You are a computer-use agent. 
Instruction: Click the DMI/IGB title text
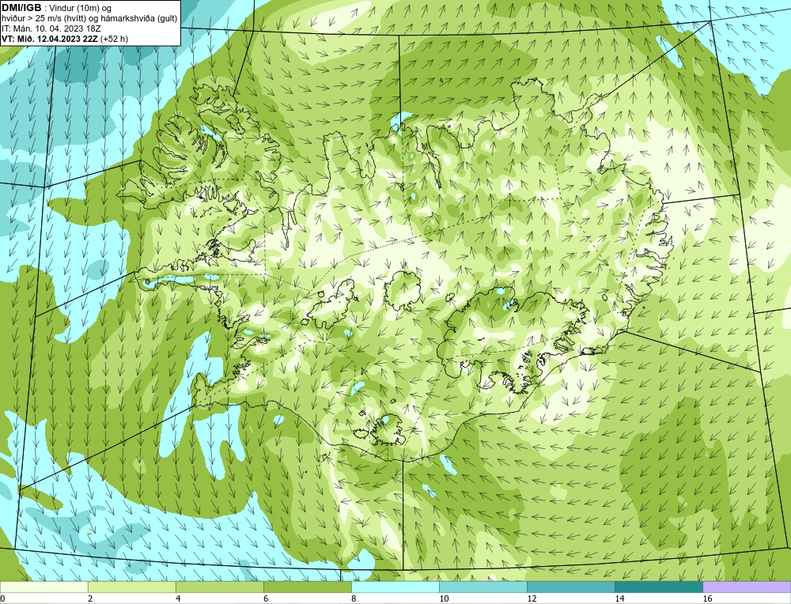pyautogui.click(x=21, y=8)
